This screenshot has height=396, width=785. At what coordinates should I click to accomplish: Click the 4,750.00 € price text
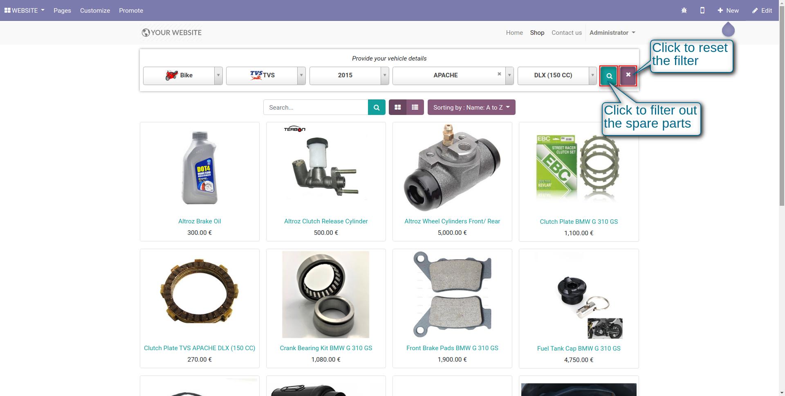click(579, 360)
